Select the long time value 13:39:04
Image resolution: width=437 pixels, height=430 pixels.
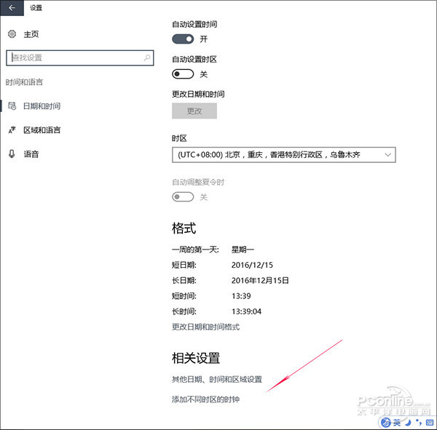pyautogui.click(x=246, y=311)
